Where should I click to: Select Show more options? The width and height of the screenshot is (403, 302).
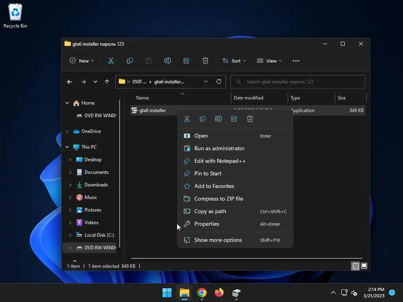pyautogui.click(x=235, y=240)
